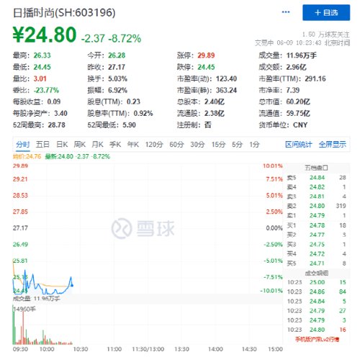This screenshot has height=357, width=360.
Task: Click the 买4 row at 24.72
Action: tap(316, 254)
